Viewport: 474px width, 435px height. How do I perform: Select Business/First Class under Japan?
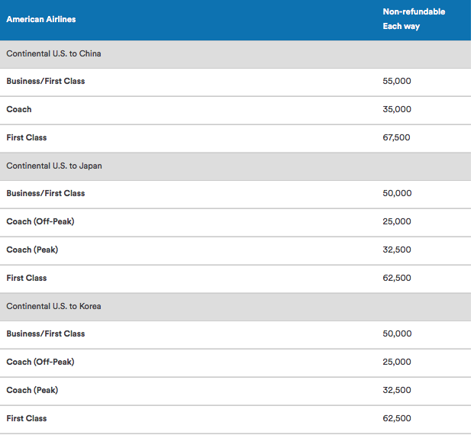(x=46, y=194)
